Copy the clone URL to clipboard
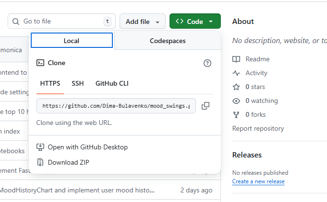The width and height of the screenshot is (327, 202). [206, 106]
